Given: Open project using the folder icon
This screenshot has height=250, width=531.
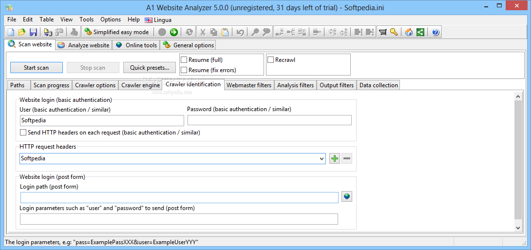Looking at the screenshot, I should pos(22,32).
